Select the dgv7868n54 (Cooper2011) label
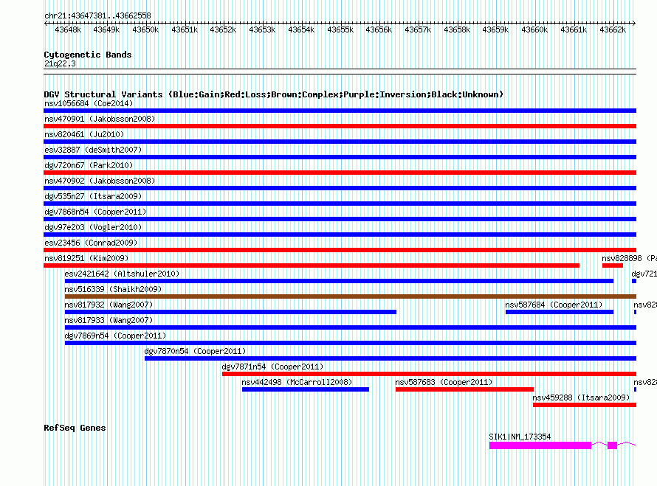 (95, 212)
